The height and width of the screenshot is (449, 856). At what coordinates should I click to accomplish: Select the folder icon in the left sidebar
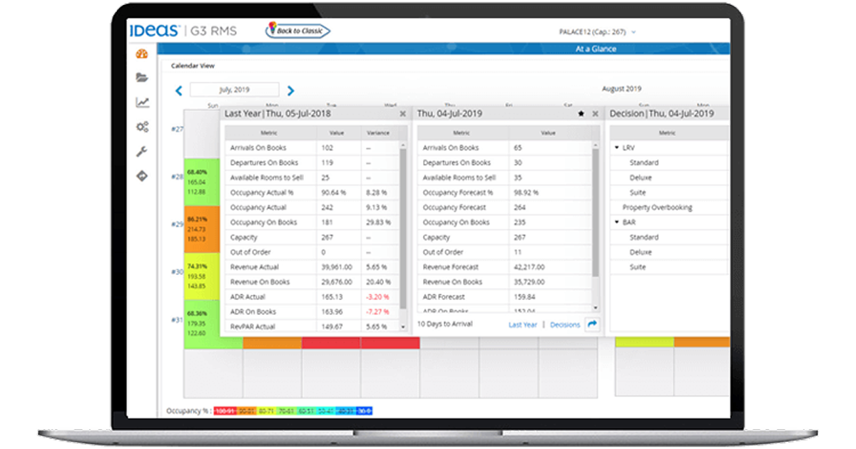click(142, 77)
